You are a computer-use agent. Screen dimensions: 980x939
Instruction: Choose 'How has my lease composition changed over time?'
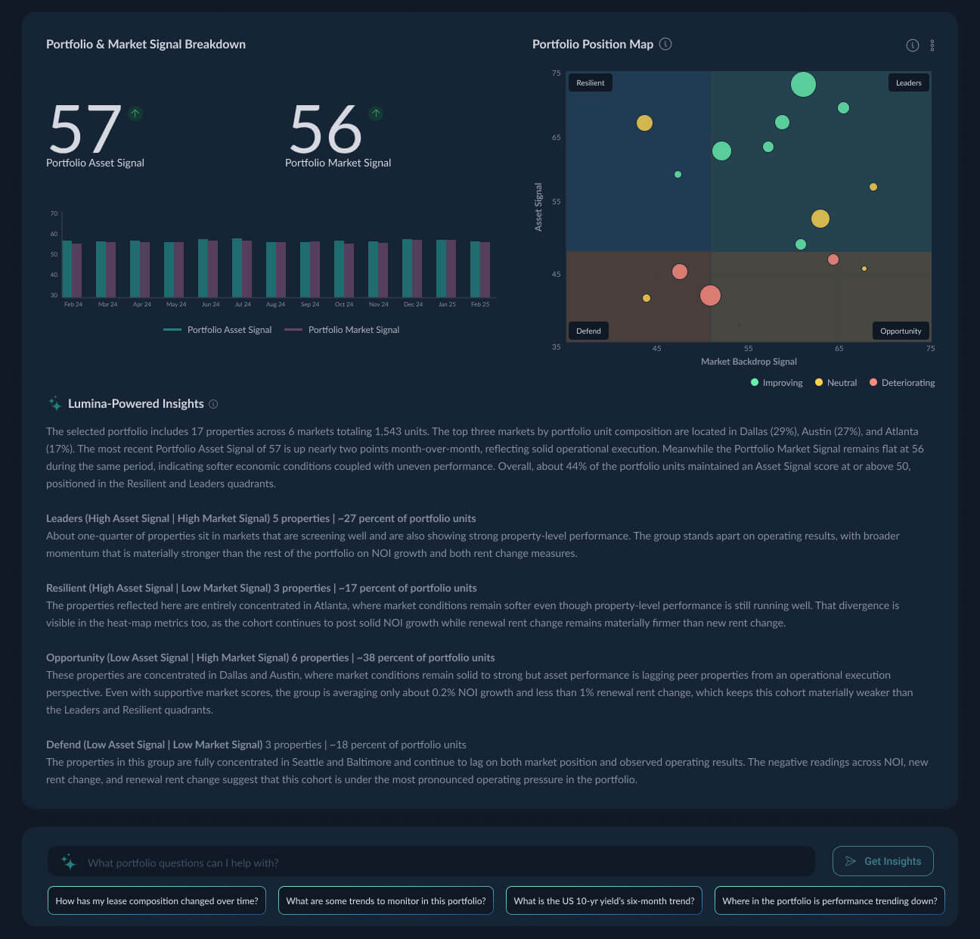pos(157,900)
